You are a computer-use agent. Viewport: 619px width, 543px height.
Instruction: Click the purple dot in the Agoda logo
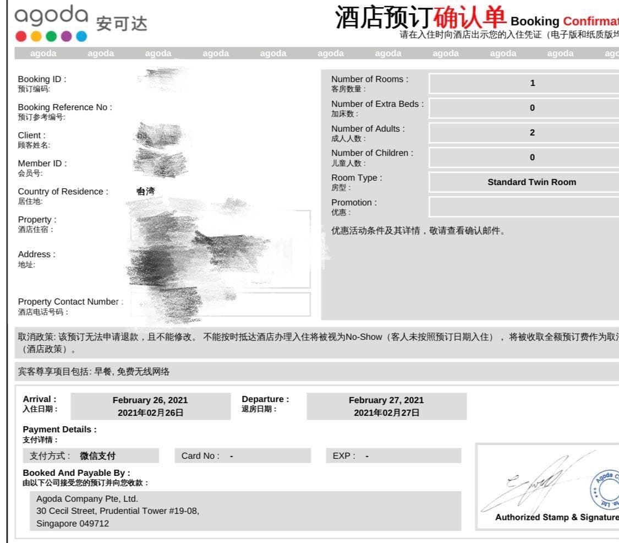(67, 36)
